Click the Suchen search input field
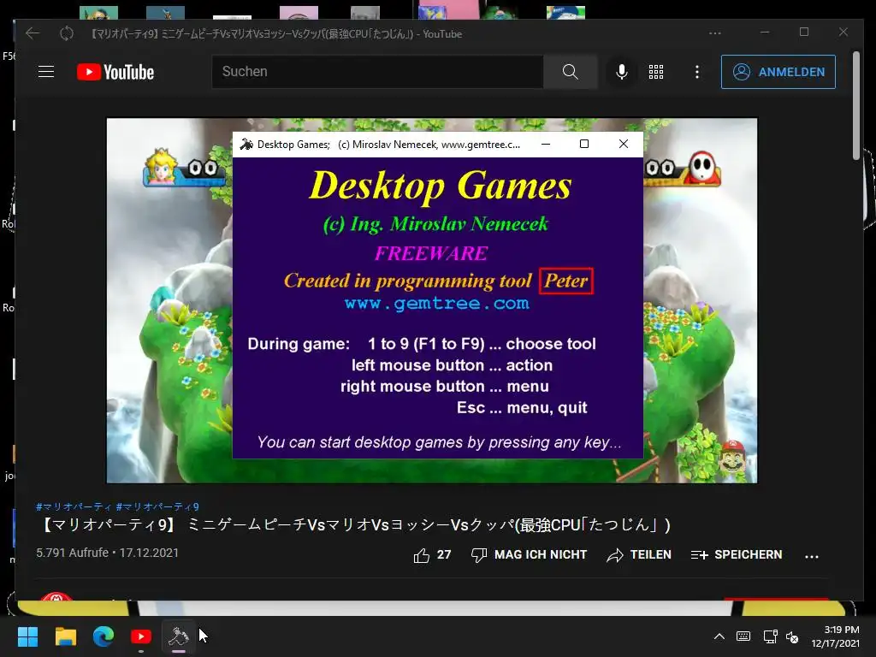 (377, 72)
